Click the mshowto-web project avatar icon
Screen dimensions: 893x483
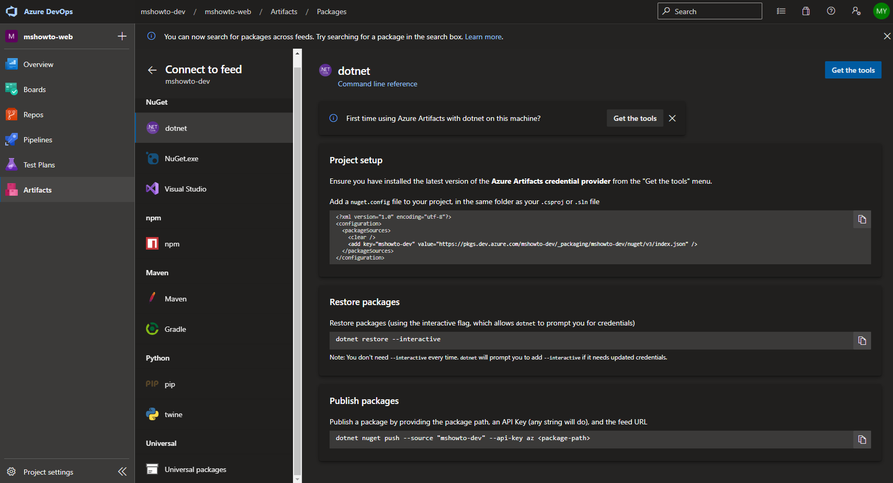click(x=12, y=37)
